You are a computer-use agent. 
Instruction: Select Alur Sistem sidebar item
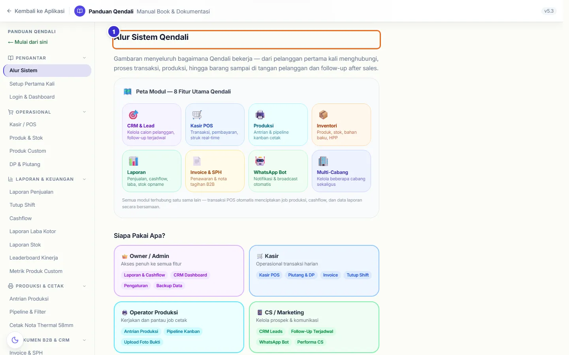coord(47,70)
